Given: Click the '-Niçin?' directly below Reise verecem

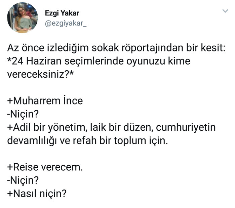Looking at the screenshot, I should point(23,180).
